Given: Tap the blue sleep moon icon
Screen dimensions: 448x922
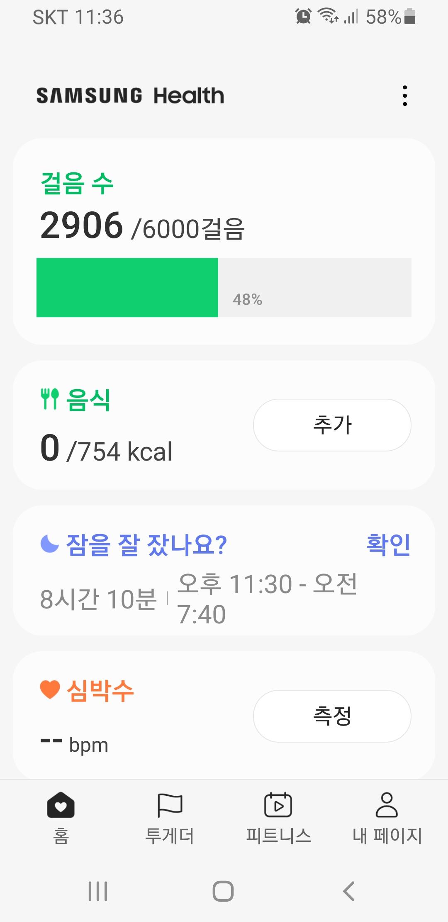Looking at the screenshot, I should pos(50,544).
